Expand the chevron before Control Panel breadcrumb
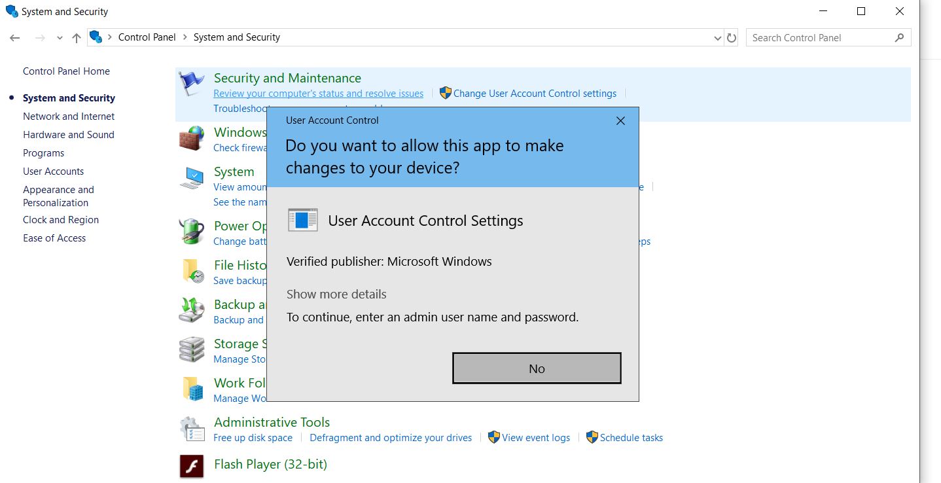 (x=109, y=37)
